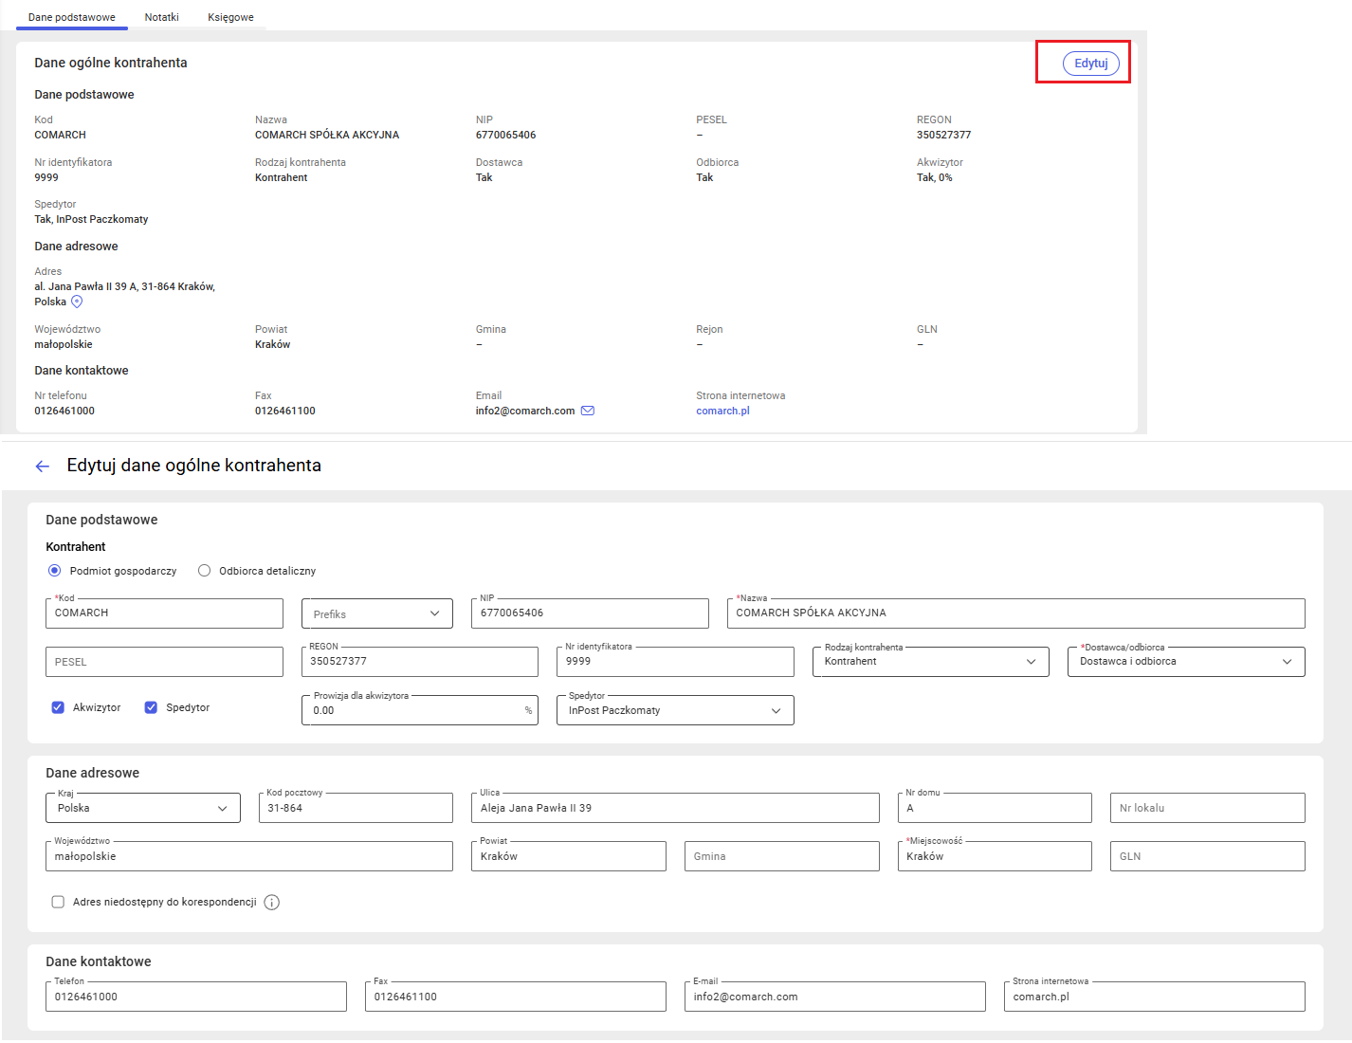Click the back arrow to leave edit form
The height and width of the screenshot is (1043, 1352).
[x=42, y=466]
